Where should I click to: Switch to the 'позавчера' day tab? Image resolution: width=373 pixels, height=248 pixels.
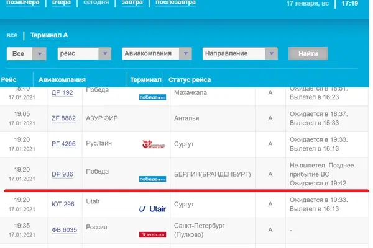pyautogui.click(x=23, y=2)
